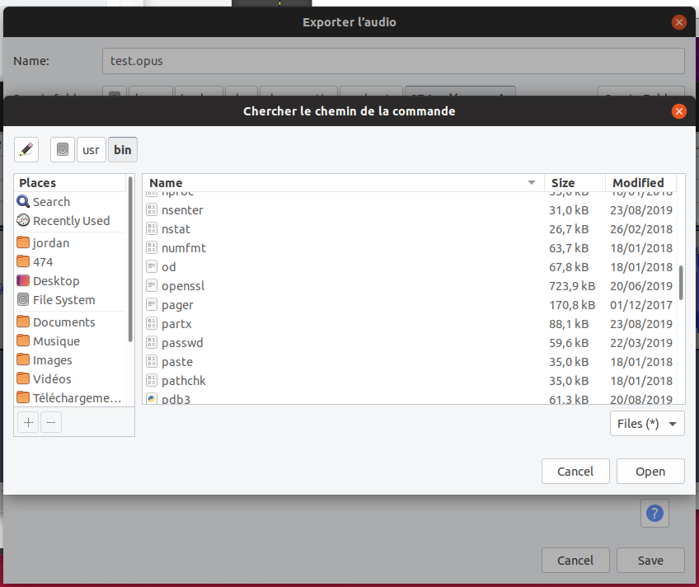
Task: Open the Musique folder
Action: [x=54, y=340]
